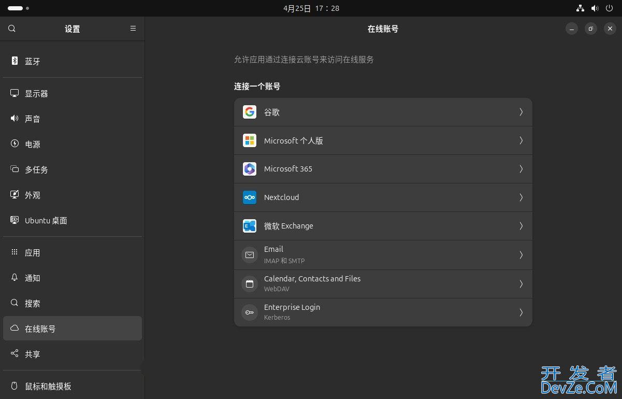Click the Enterprise Login key icon

(x=250, y=312)
